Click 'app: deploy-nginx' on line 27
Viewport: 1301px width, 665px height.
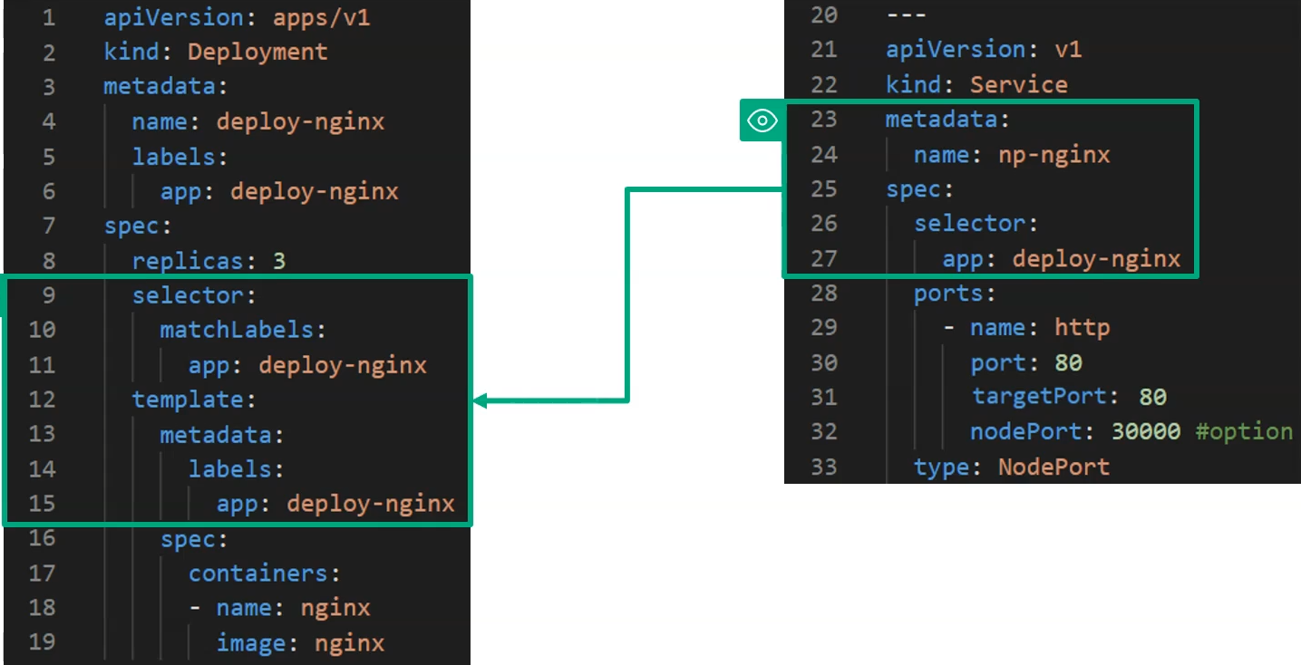1062,260
